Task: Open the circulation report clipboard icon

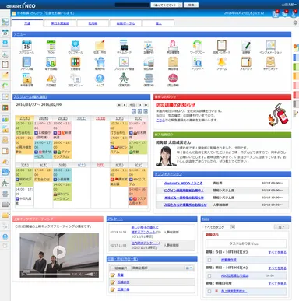Action: coord(222,45)
